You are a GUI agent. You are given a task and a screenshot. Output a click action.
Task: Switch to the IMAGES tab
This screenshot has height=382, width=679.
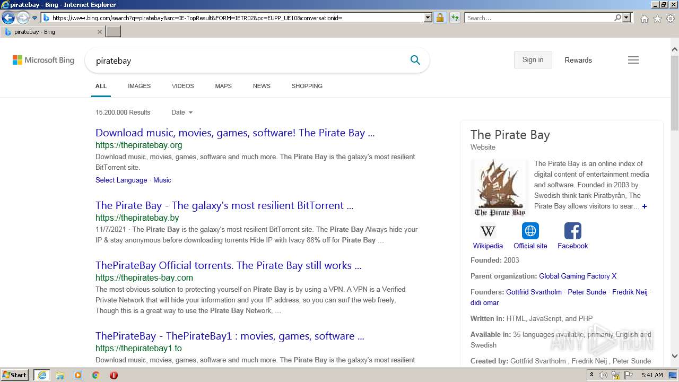click(139, 86)
